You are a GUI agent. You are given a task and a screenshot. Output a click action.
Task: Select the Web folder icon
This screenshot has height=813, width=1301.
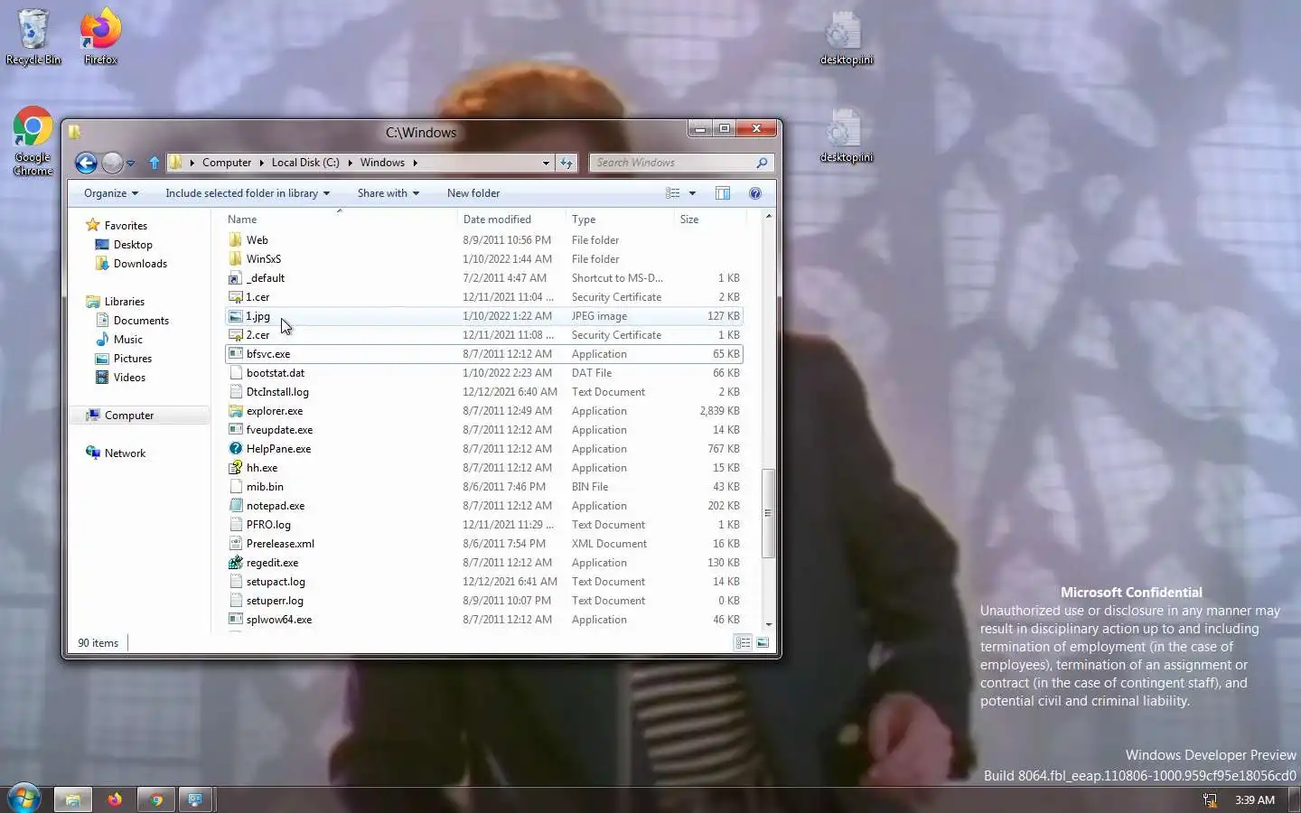(x=236, y=240)
